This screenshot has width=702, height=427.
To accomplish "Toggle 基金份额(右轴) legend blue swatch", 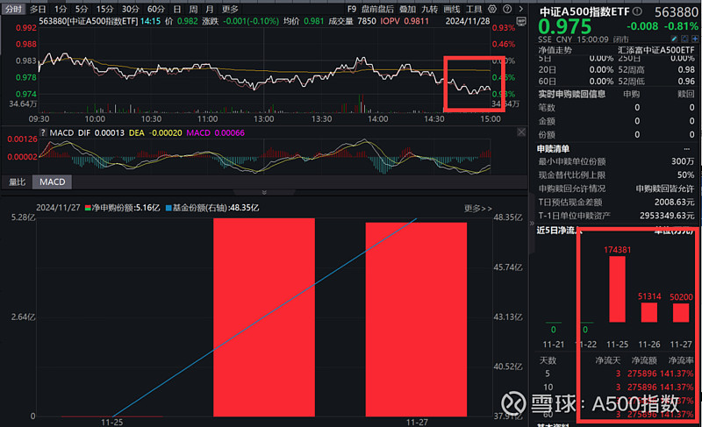I will (x=168, y=208).
